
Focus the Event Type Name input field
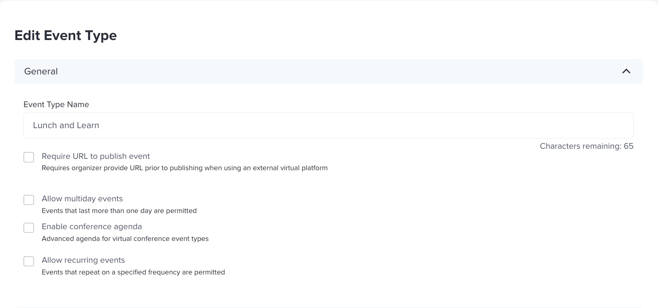328,125
